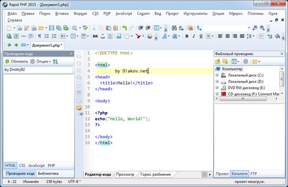Click the Find binoculars icon
The image size is (288, 187).
174,28
